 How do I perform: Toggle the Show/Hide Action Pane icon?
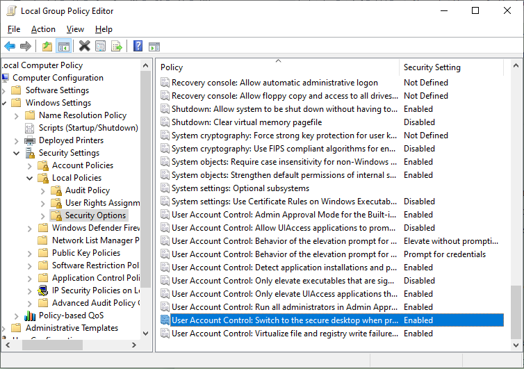click(x=154, y=47)
